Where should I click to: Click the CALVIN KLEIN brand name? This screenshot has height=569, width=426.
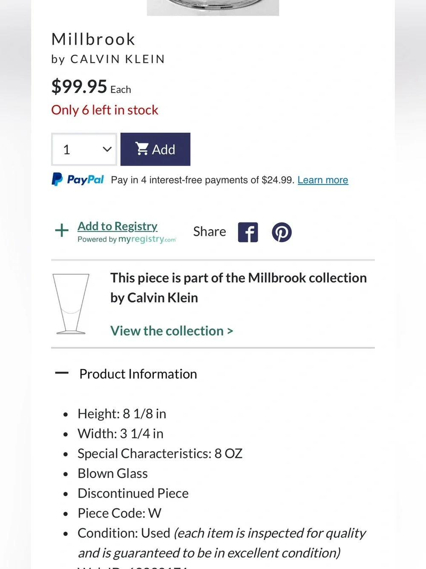118,59
